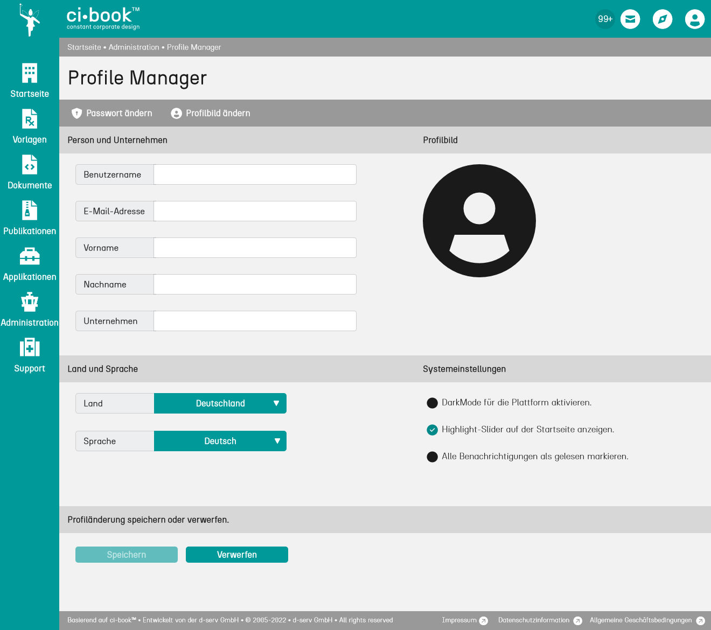This screenshot has height=630, width=711.
Task: Open Publikationen icon in sidebar
Action: click(x=30, y=210)
